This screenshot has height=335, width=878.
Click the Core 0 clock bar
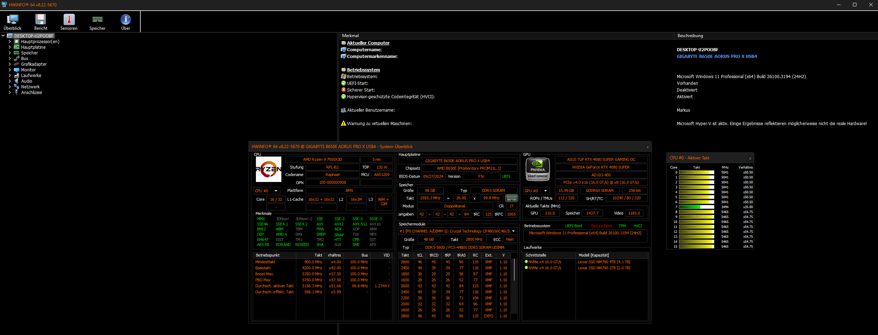click(696, 172)
